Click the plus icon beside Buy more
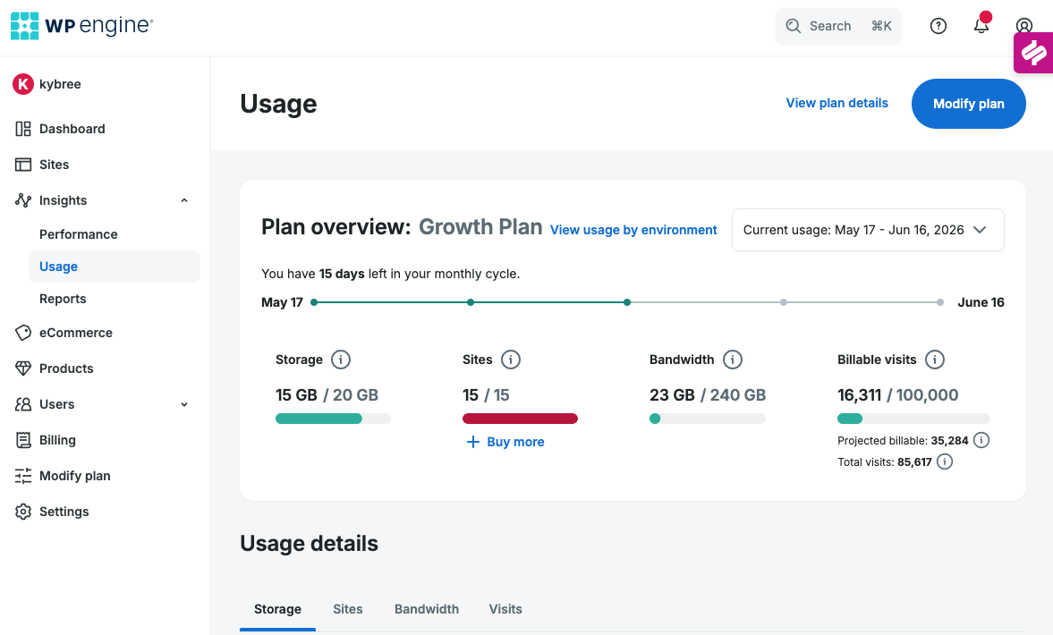This screenshot has width=1053, height=635. click(472, 442)
